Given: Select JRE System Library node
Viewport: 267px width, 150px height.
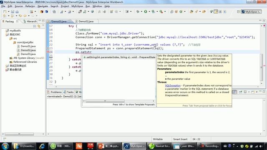Looking at the screenshot, I should point(27,58).
